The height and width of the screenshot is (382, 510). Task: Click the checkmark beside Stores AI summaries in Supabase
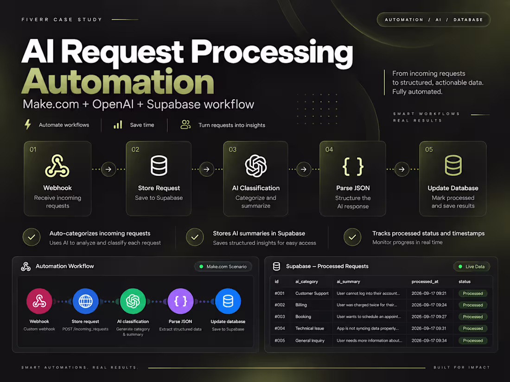coord(195,237)
